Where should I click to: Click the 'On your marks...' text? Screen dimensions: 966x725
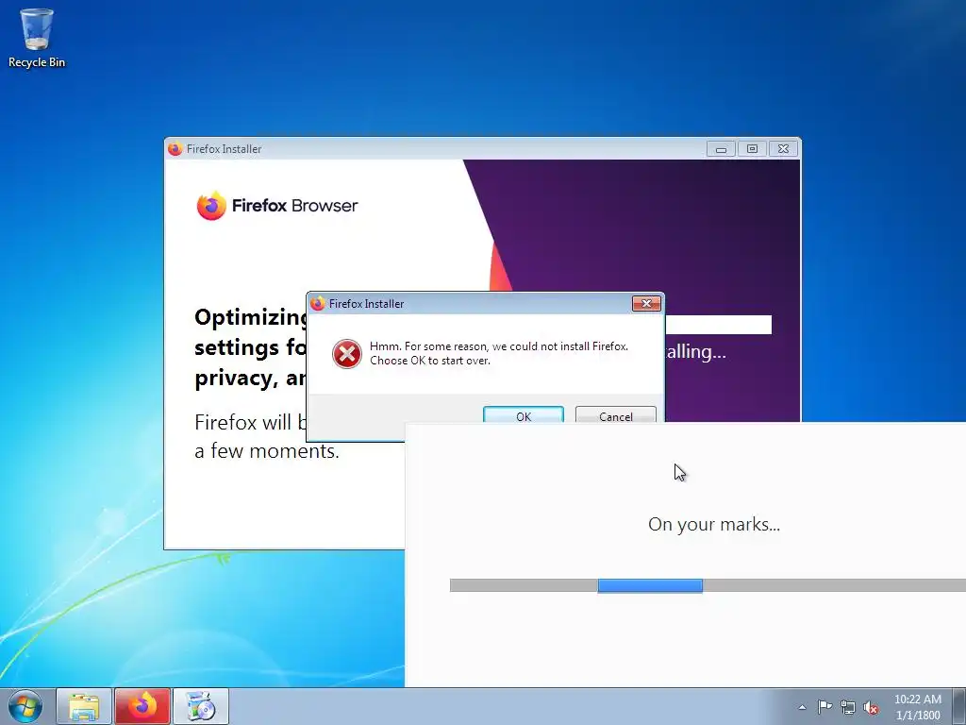pyautogui.click(x=714, y=524)
